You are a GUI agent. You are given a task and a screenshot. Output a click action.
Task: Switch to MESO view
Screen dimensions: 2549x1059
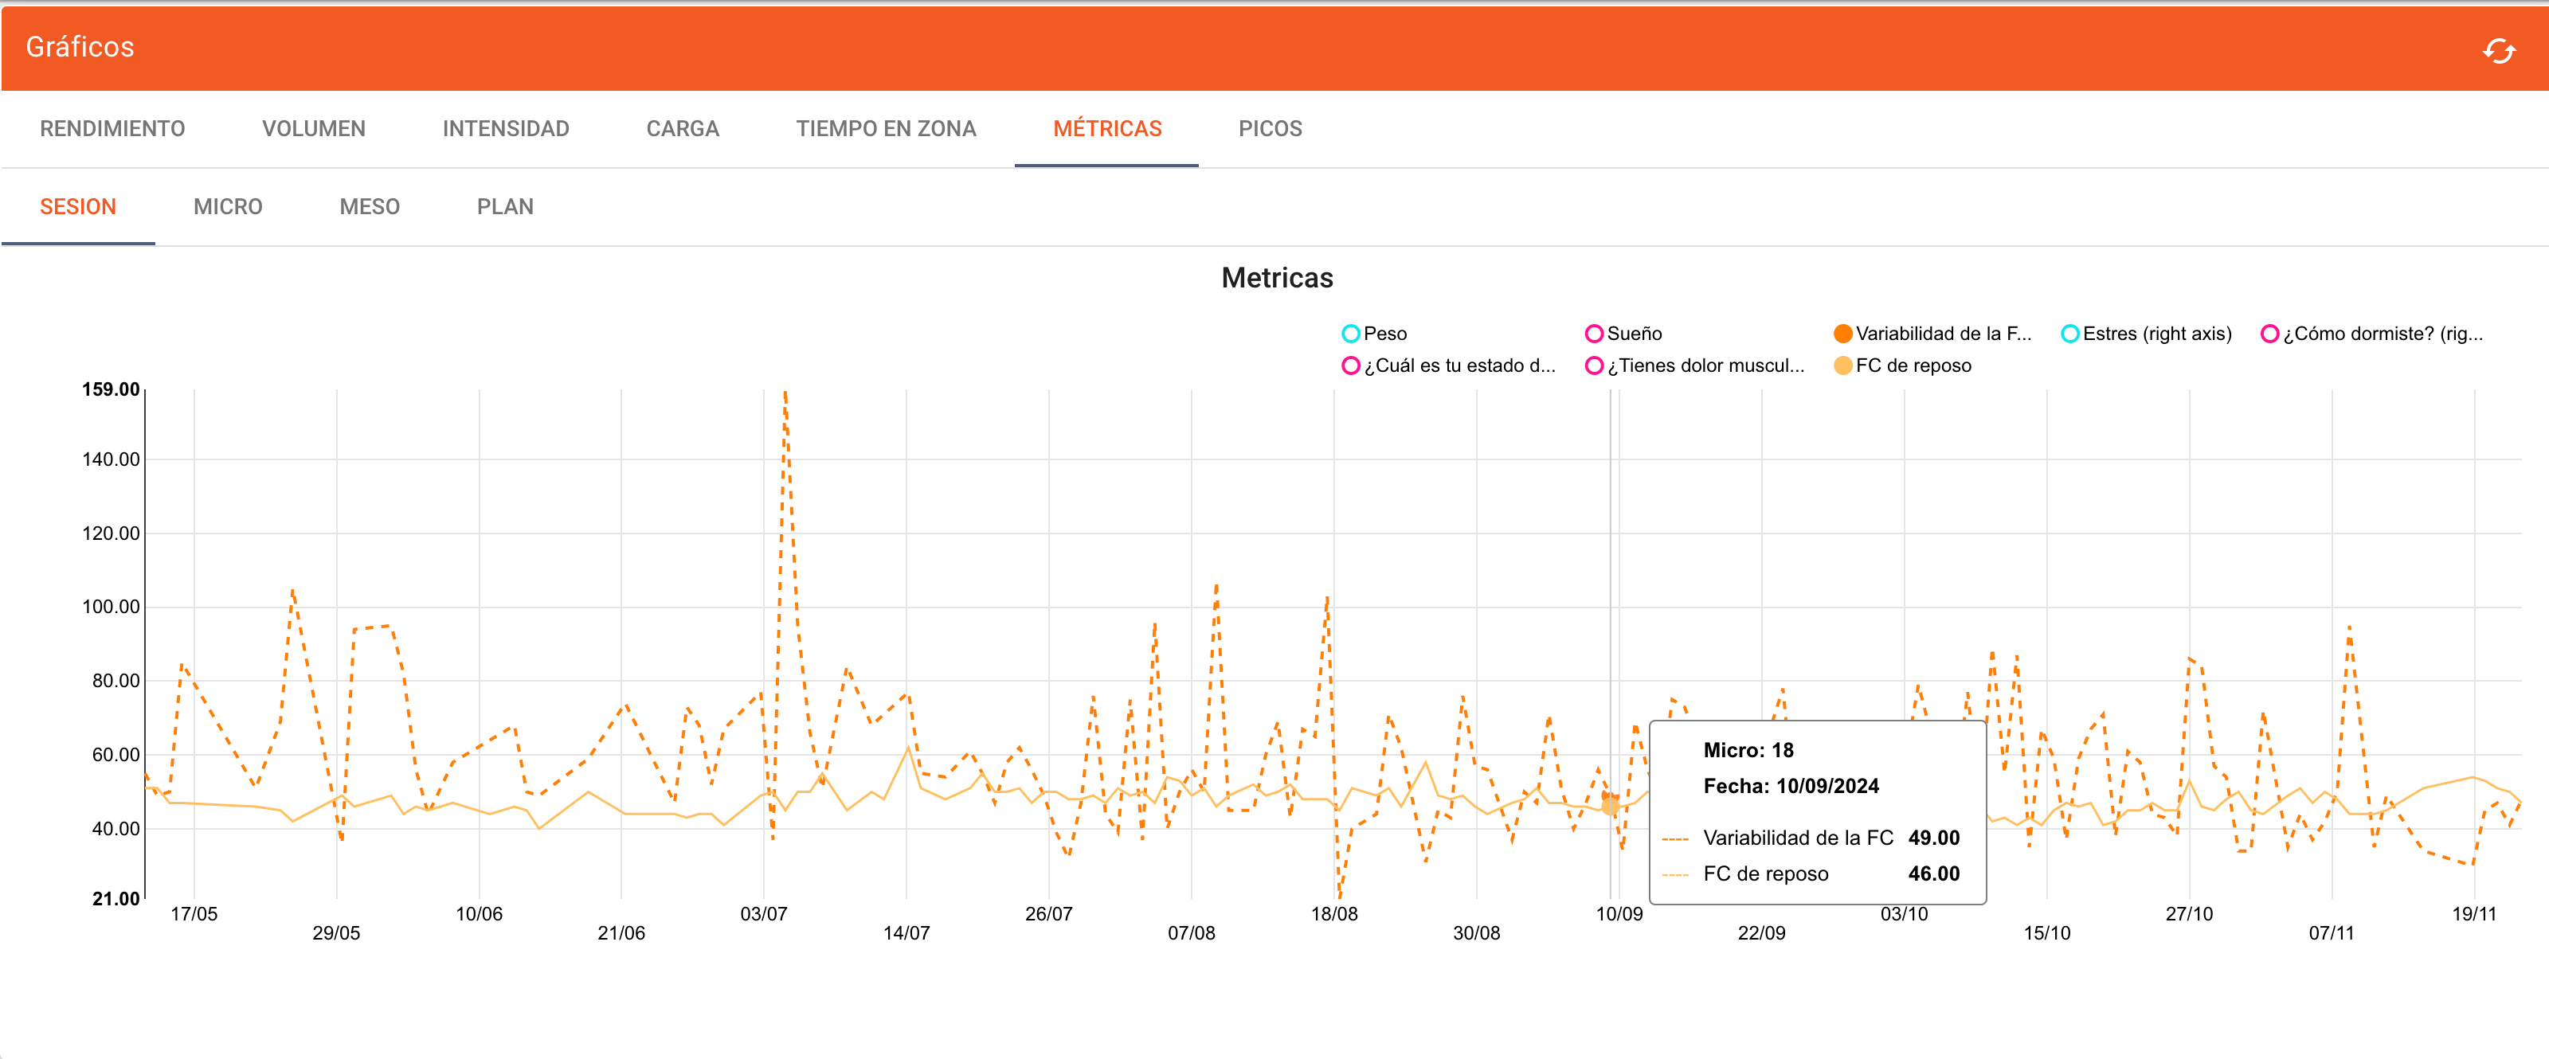[369, 207]
